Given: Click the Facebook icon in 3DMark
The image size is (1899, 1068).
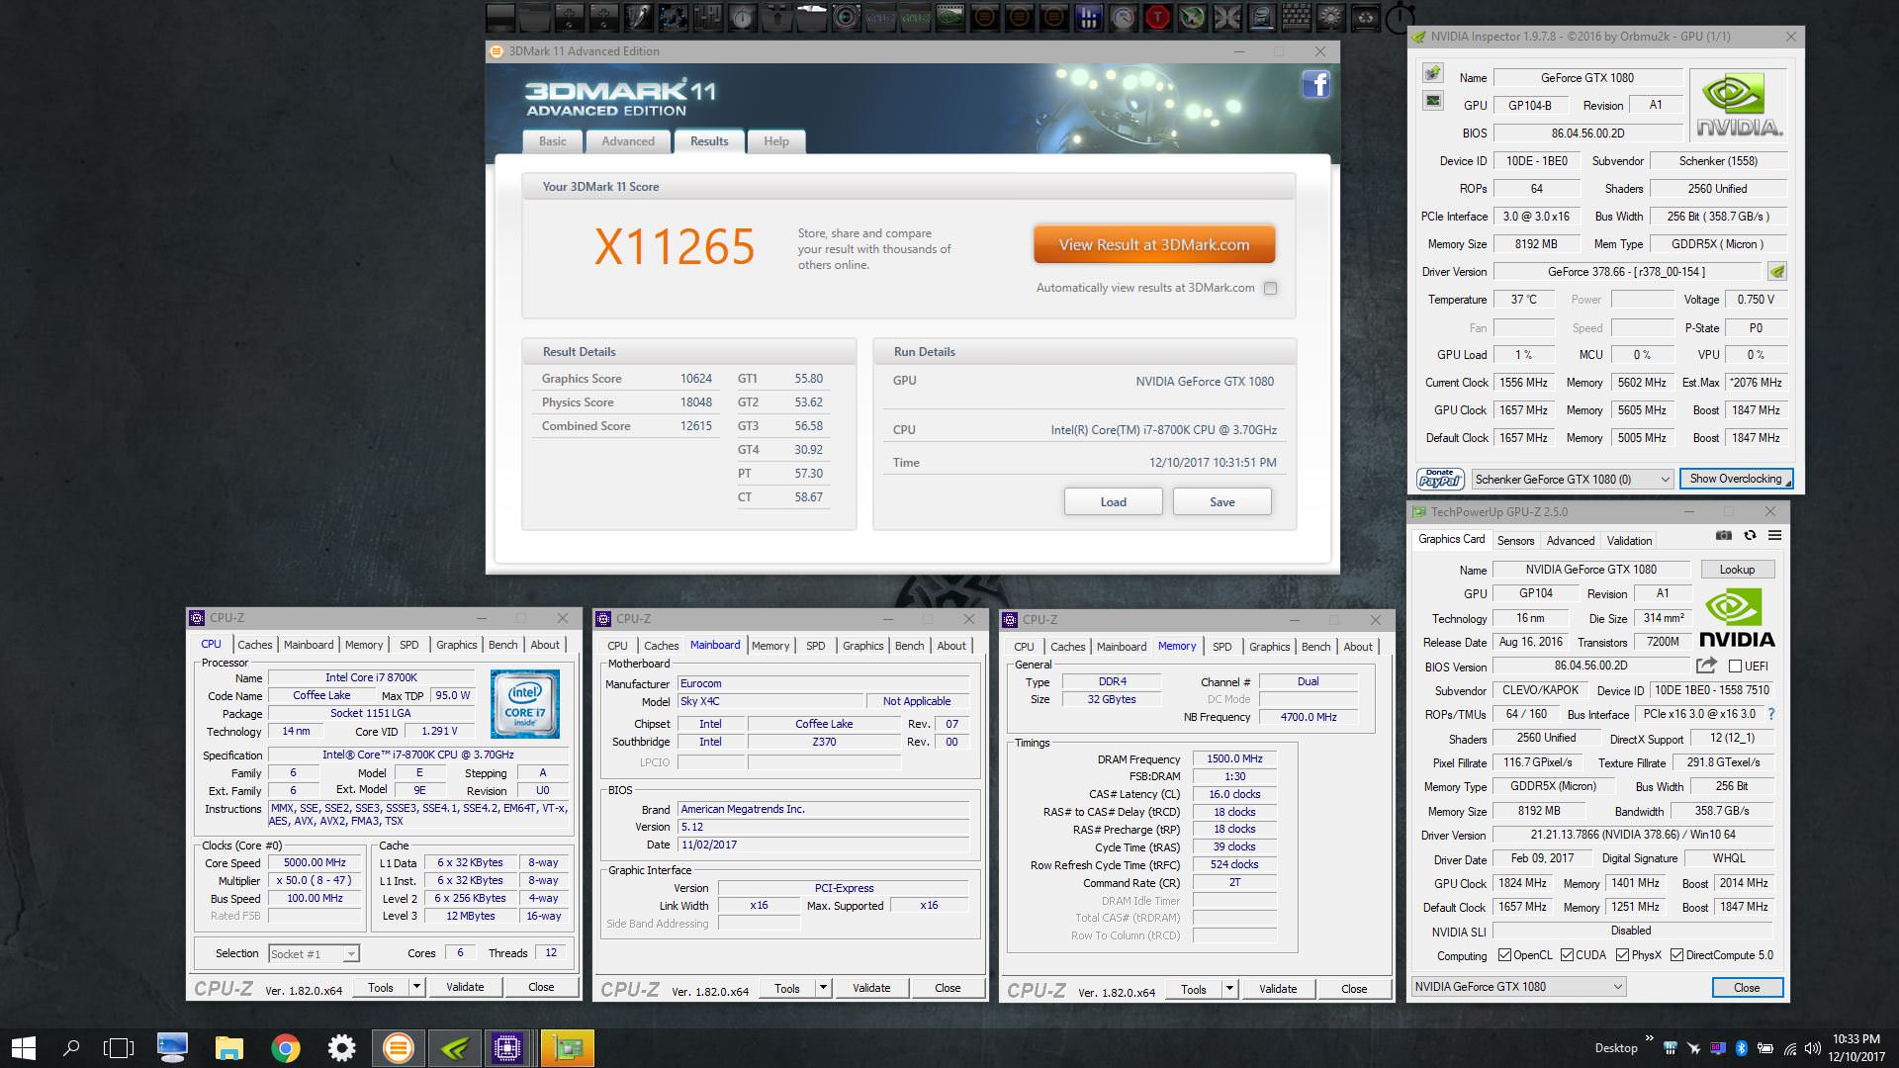Looking at the screenshot, I should click(1315, 85).
